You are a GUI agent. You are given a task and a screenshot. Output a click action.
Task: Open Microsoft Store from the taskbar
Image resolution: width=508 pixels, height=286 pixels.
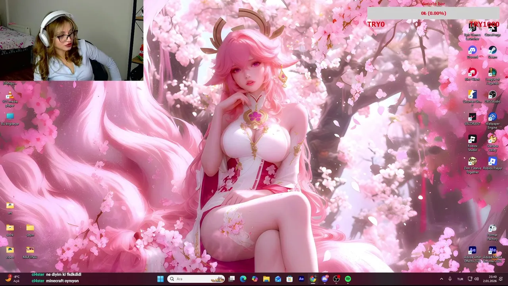pos(290,279)
